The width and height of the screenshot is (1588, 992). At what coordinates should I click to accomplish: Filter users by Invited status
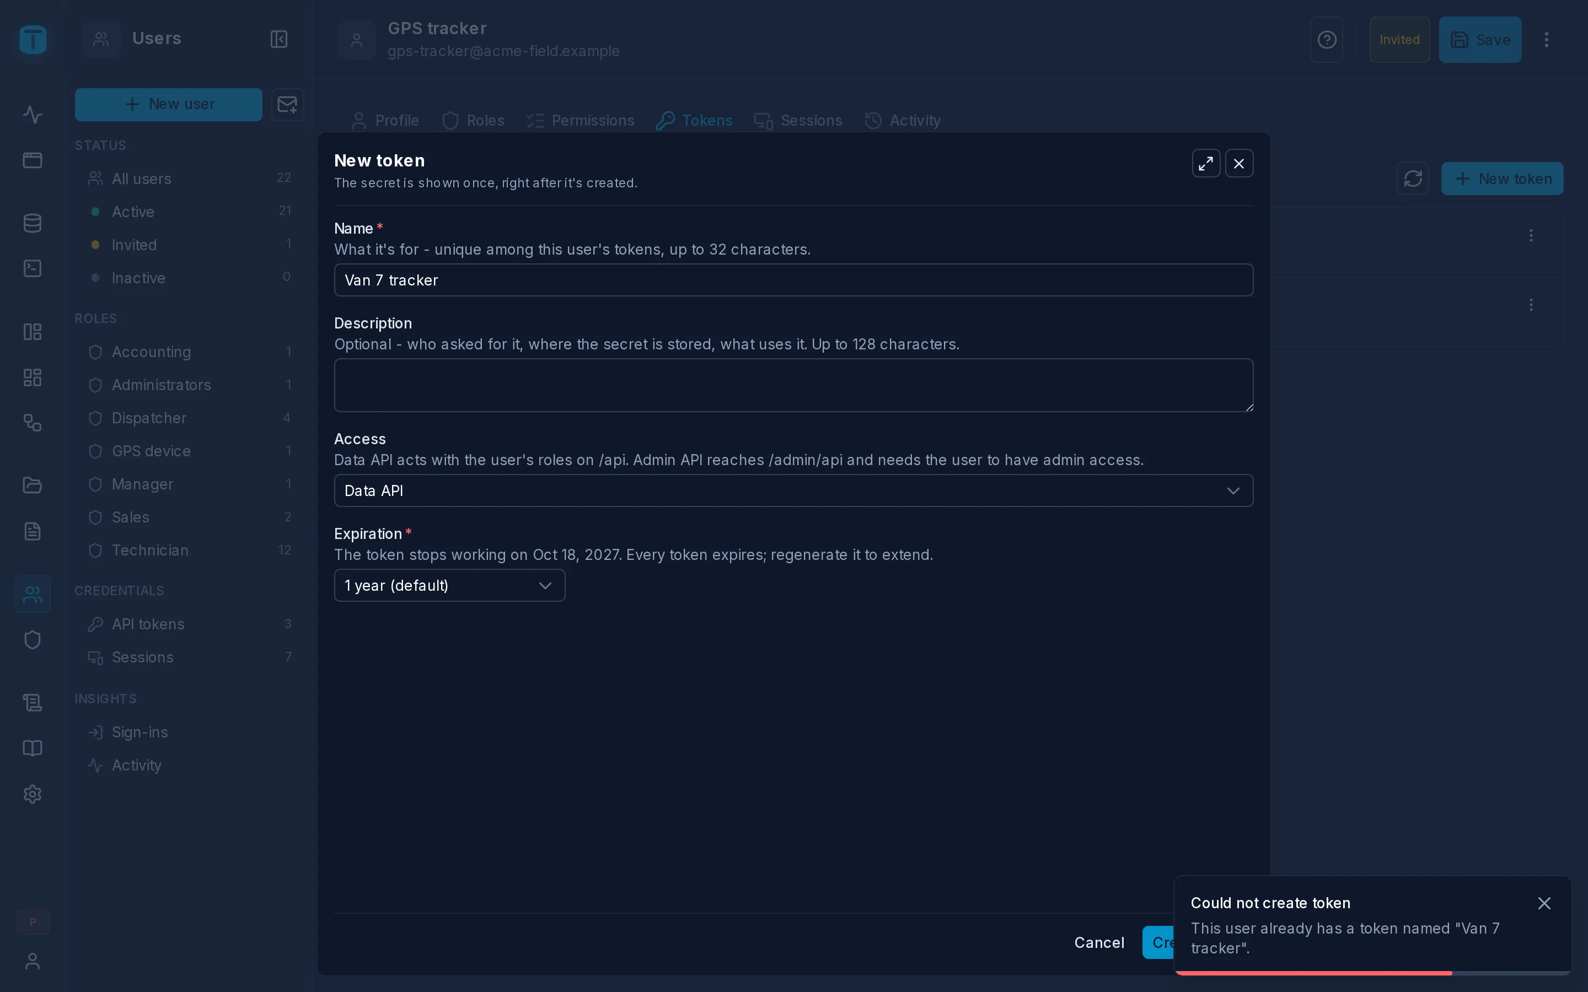pyautogui.click(x=189, y=245)
